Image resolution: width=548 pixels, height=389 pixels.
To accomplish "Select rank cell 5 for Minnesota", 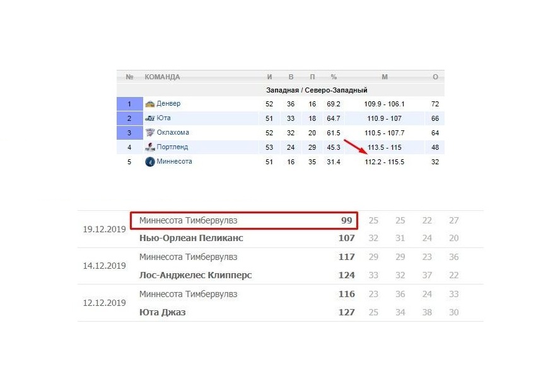I will [130, 162].
